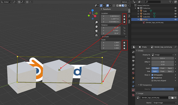Viewport: 178px width, 105px height.
Task: Click the Size 8.6 m field
Action: (x=163, y=58)
